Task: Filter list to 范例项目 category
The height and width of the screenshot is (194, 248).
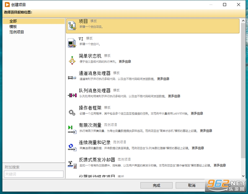Action: click(16, 32)
